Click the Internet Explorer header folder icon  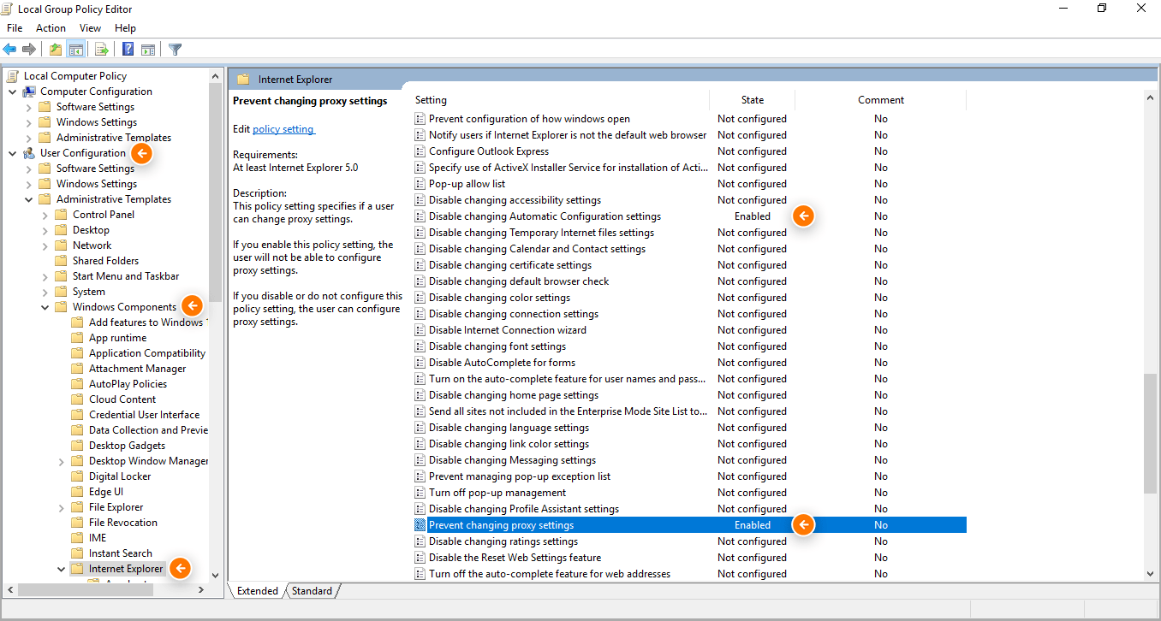(244, 80)
